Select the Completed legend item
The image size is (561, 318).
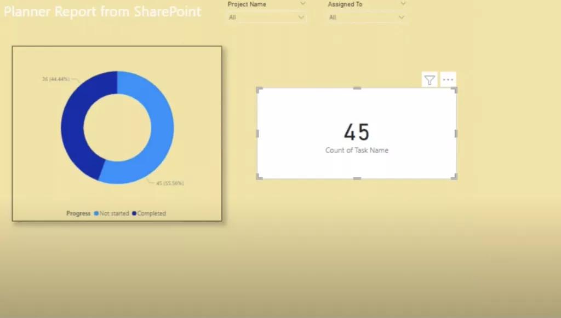(149, 213)
